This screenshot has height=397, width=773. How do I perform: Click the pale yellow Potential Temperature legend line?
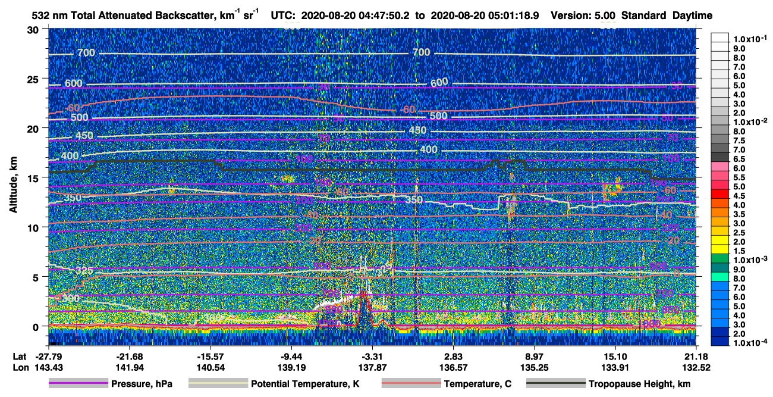218,384
